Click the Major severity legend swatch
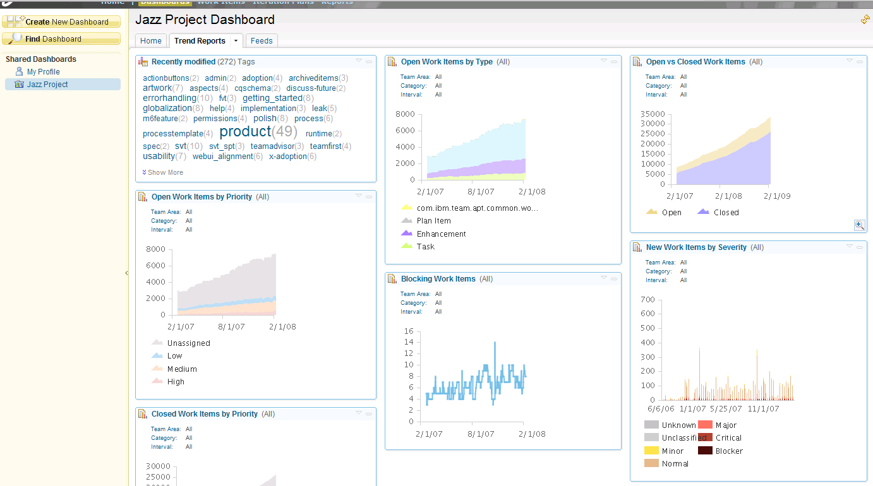The height and width of the screenshot is (486, 873). pos(705,425)
